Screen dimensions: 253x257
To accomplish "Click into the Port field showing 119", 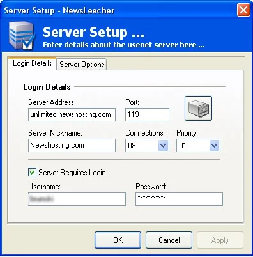I will pos(147,114).
